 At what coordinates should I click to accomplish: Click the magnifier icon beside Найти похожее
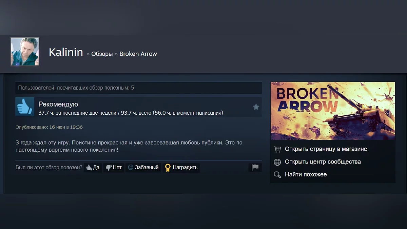point(277,175)
